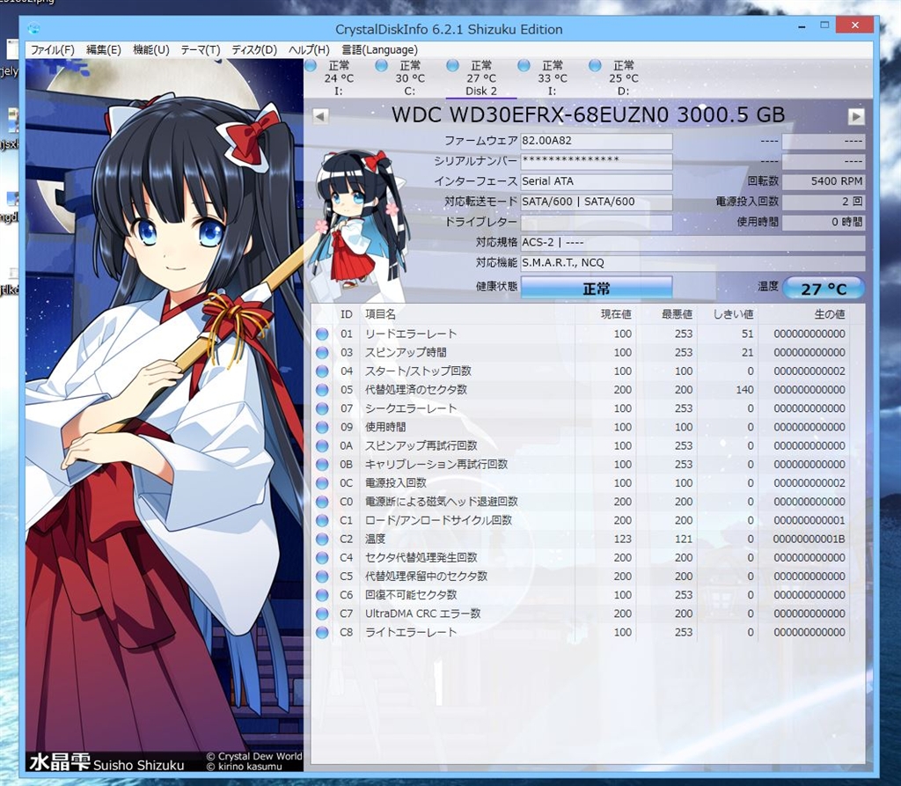Close the CrystalDiskInfo window
Image resolution: width=901 pixels, height=786 pixels.
coord(855,26)
